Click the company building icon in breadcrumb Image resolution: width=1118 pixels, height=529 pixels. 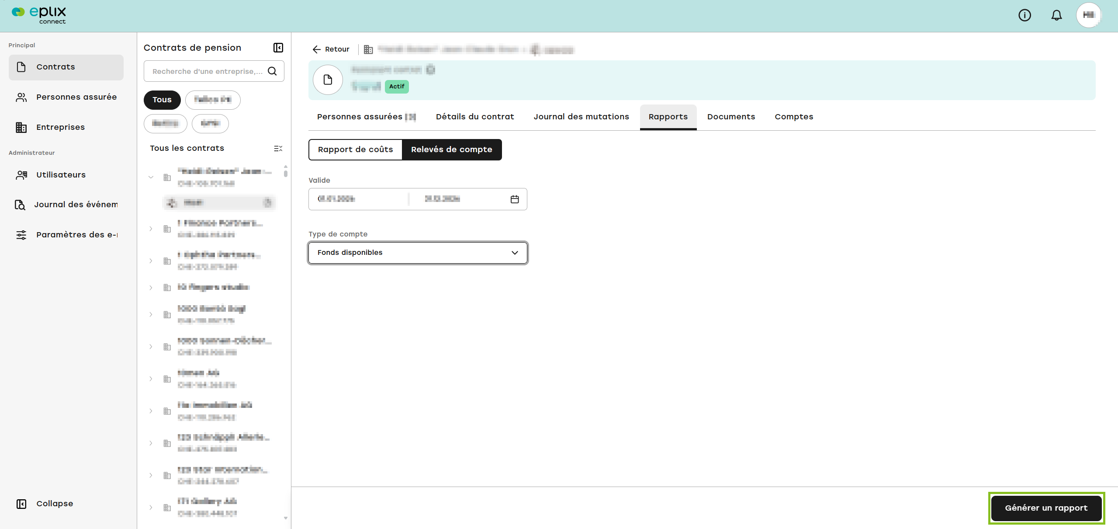pyautogui.click(x=368, y=49)
